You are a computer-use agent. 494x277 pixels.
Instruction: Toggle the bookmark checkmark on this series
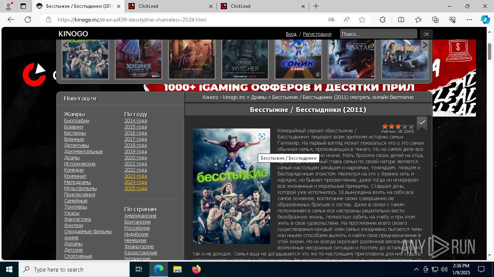pyautogui.click(x=422, y=123)
